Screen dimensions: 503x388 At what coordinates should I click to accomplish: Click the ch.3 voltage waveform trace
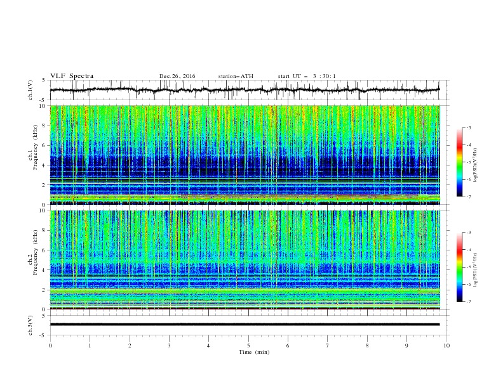245,325
